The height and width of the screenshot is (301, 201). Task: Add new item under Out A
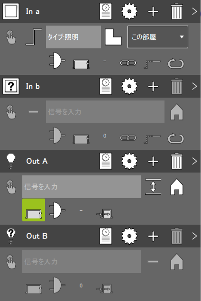click(x=153, y=161)
